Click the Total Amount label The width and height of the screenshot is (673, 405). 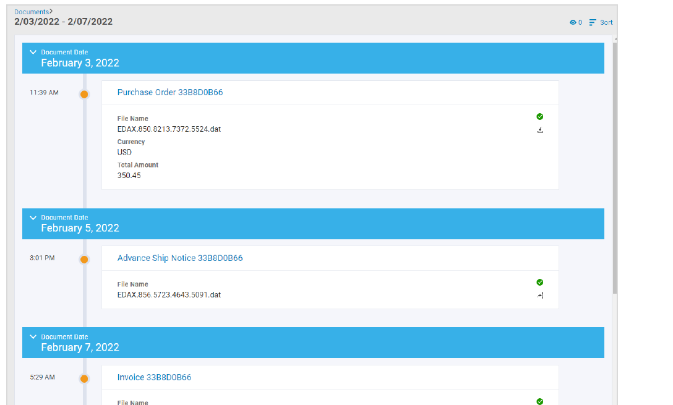[138, 164]
